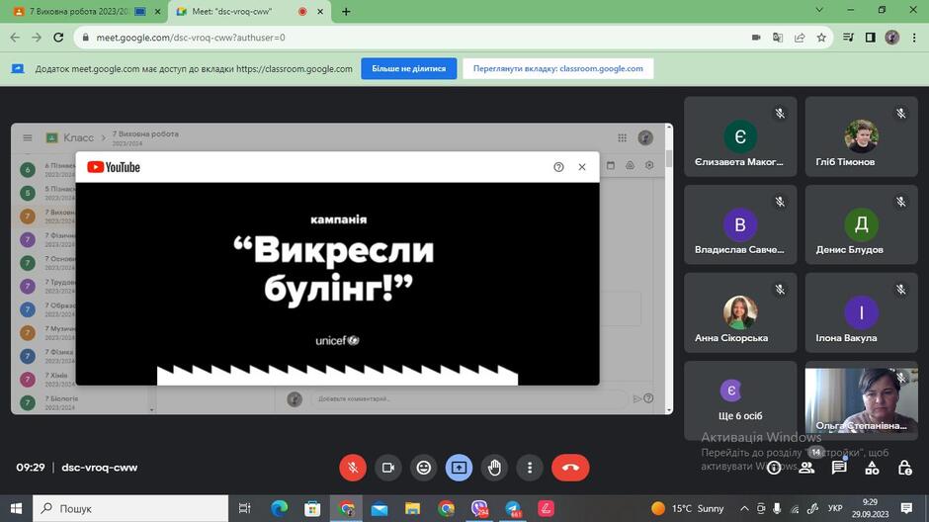Open Windows notification center

906,508
